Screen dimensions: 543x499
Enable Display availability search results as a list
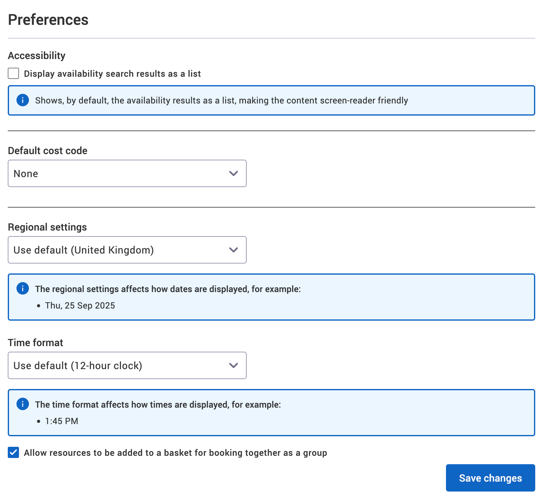click(x=13, y=74)
